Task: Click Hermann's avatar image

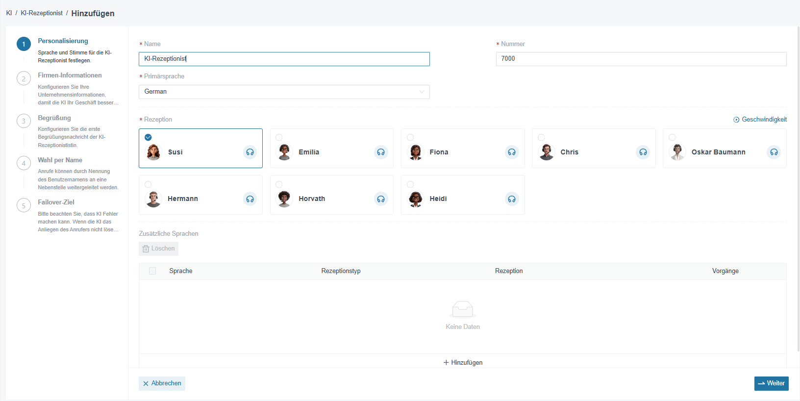Action: pos(153,199)
